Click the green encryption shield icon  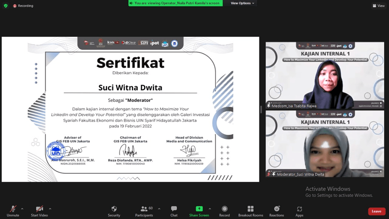[x=6, y=6]
